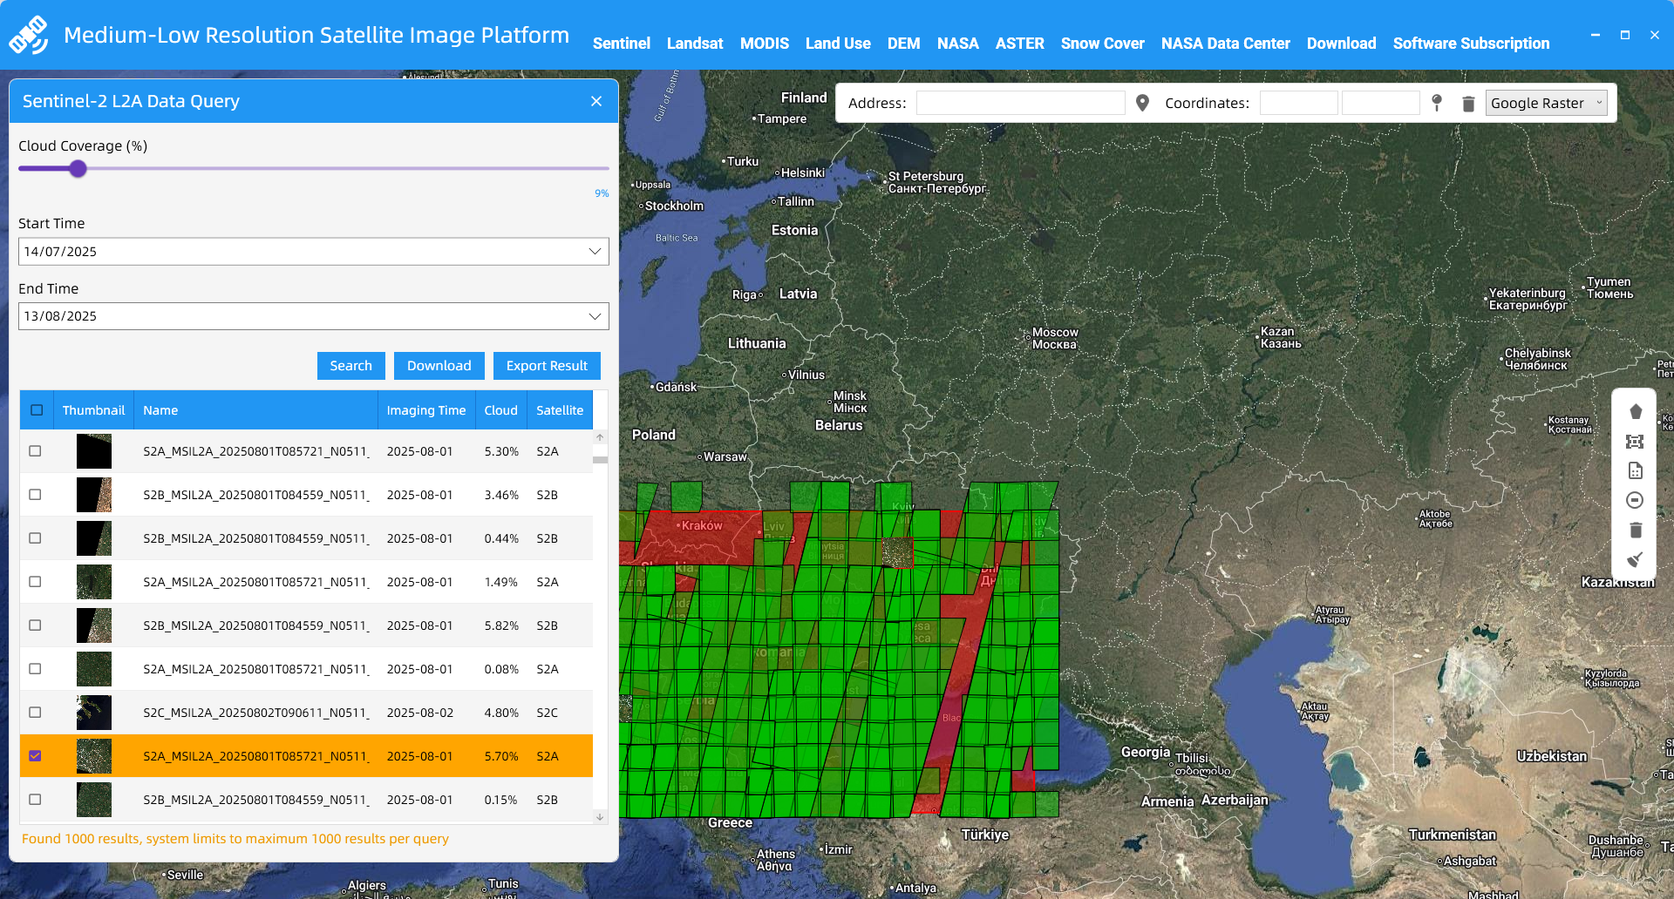Screen dimensions: 1674x899
Task: Sort by the Imaging Time column header
Action: tap(426, 410)
